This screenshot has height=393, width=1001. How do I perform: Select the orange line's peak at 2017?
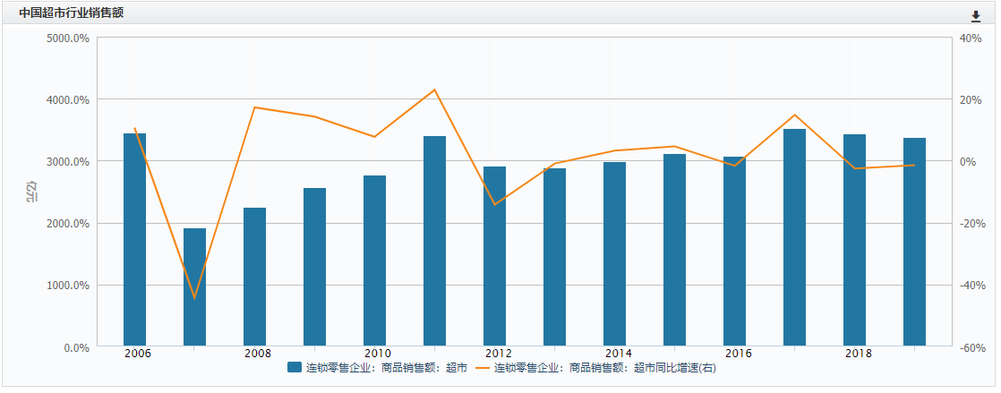pyautogui.click(x=794, y=115)
